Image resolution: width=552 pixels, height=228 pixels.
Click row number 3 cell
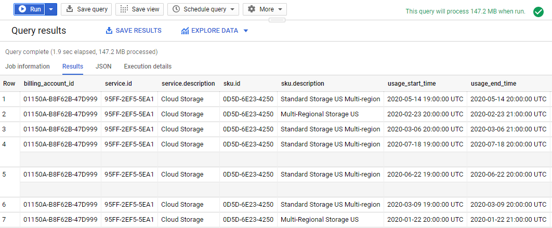pyautogui.click(x=10, y=129)
